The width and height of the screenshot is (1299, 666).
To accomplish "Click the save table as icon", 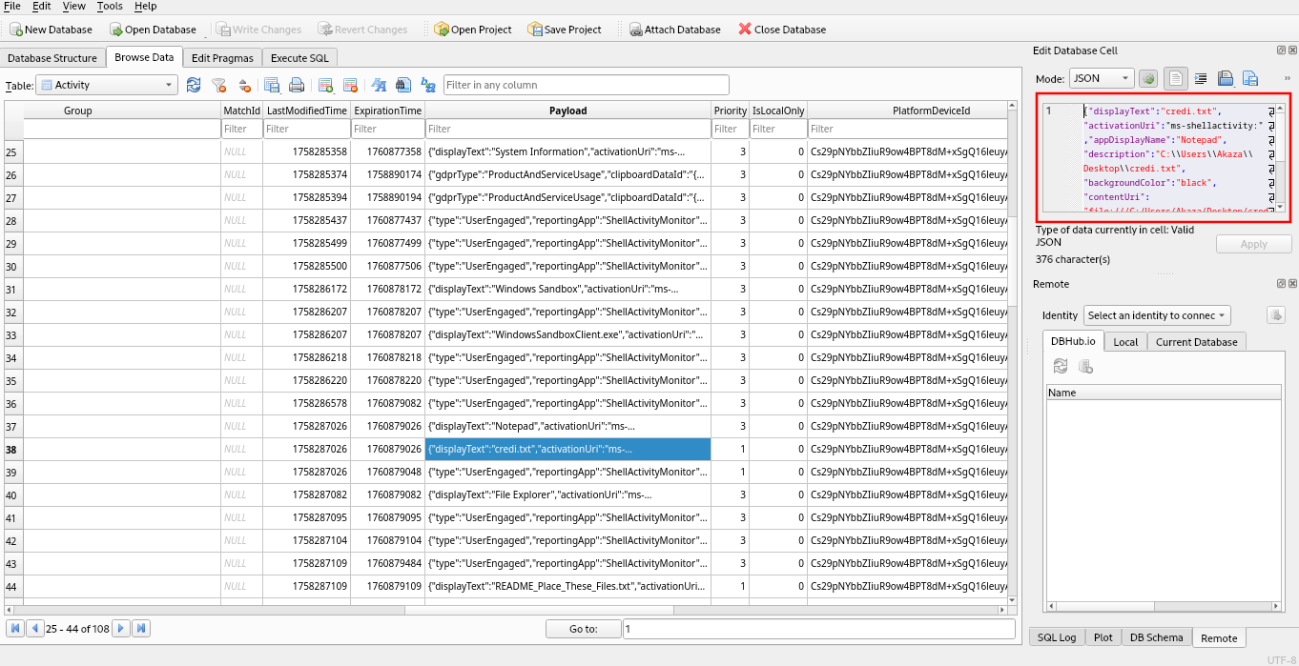I will 272,85.
